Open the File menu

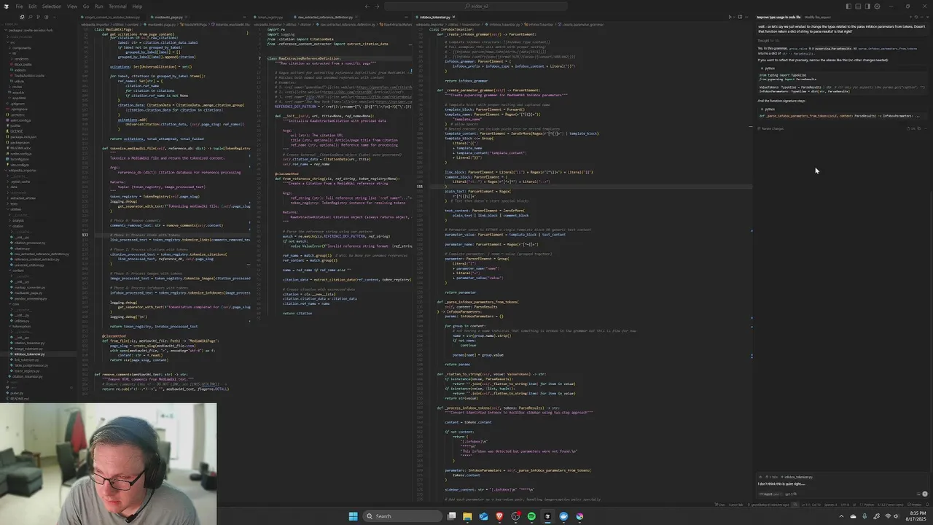tap(19, 7)
